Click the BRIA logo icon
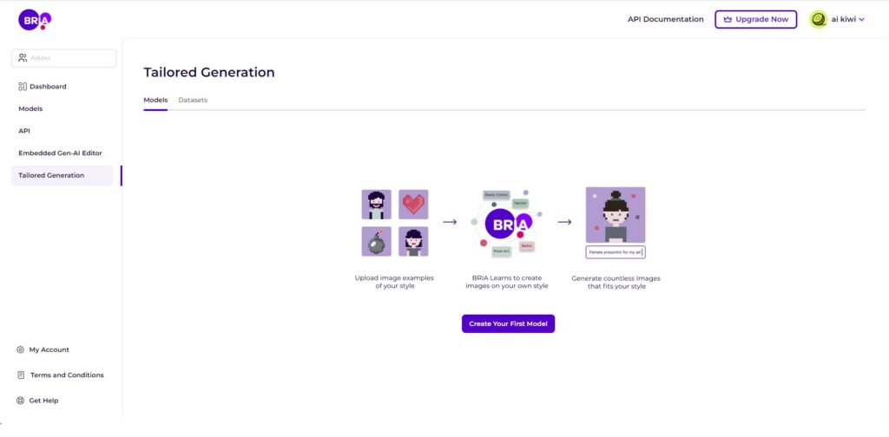Image resolution: width=889 pixels, height=437 pixels. tap(35, 20)
